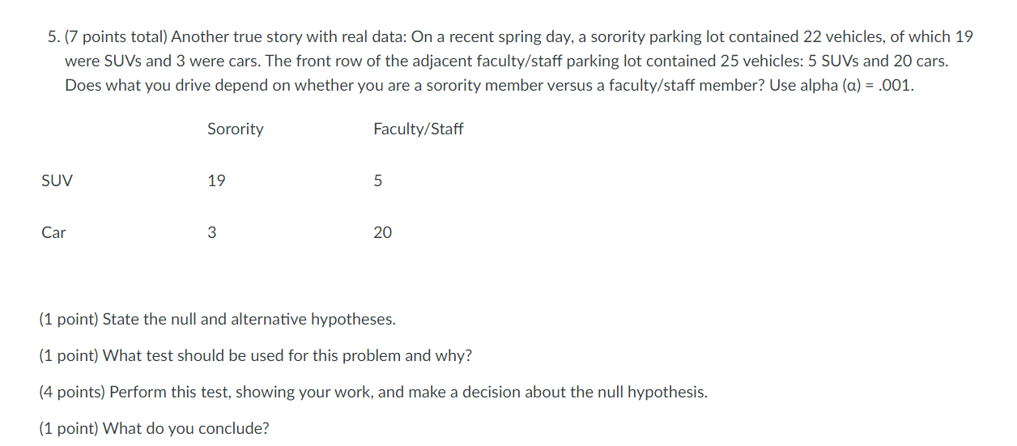Click the Sorority column header
Screen dimensions: 1017x446
coord(235,129)
